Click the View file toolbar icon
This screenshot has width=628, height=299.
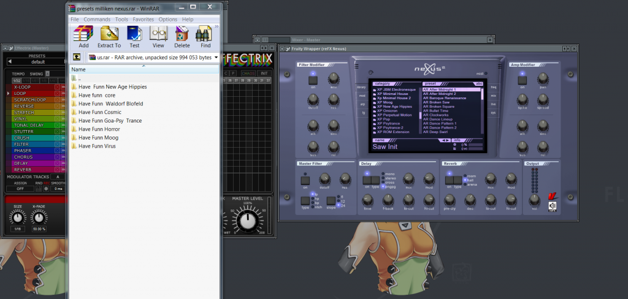pos(158,34)
